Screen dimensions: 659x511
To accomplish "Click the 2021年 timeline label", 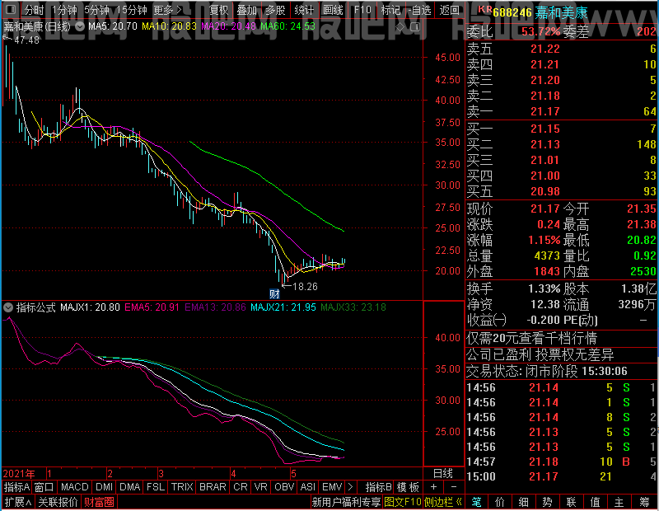I will pyautogui.click(x=18, y=474).
